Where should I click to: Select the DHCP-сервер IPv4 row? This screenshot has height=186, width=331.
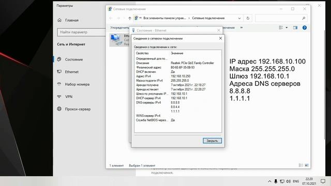[178, 98]
